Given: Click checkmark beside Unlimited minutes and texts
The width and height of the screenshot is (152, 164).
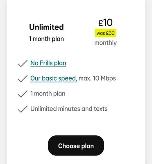Looking at the screenshot, I should (x=23, y=109).
